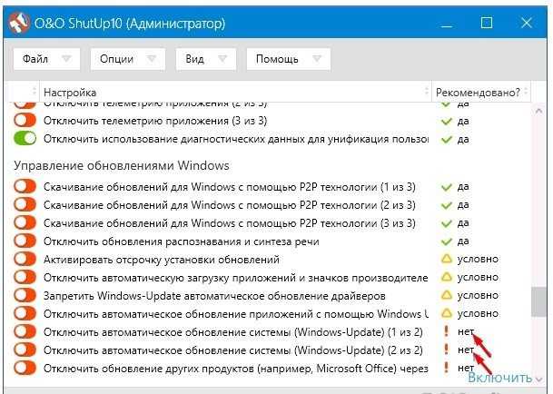The image size is (553, 394).
Task: Toggle 'Запретить Windows-Update автоматическое обновление драйверов' switch
Action: [x=25, y=295]
